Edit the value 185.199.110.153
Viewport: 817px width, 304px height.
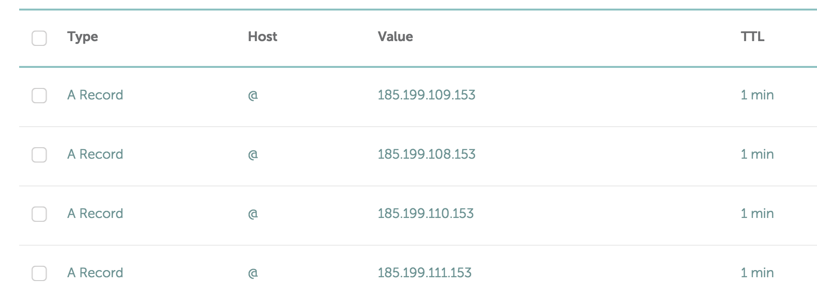[x=425, y=213]
